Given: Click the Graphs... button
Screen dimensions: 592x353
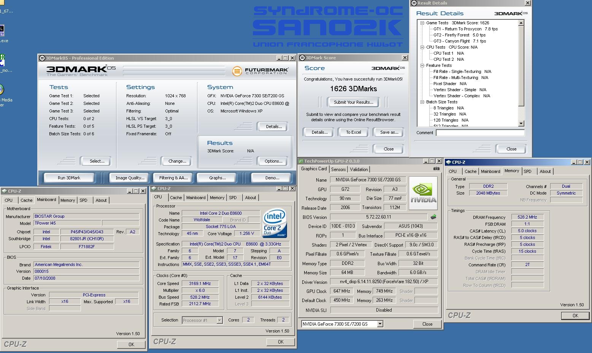Looking at the screenshot, I should tap(217, 178).
